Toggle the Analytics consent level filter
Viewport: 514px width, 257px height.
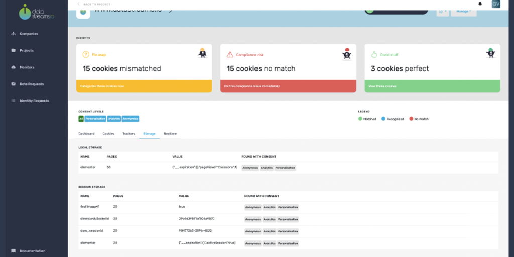click(114, 119)
